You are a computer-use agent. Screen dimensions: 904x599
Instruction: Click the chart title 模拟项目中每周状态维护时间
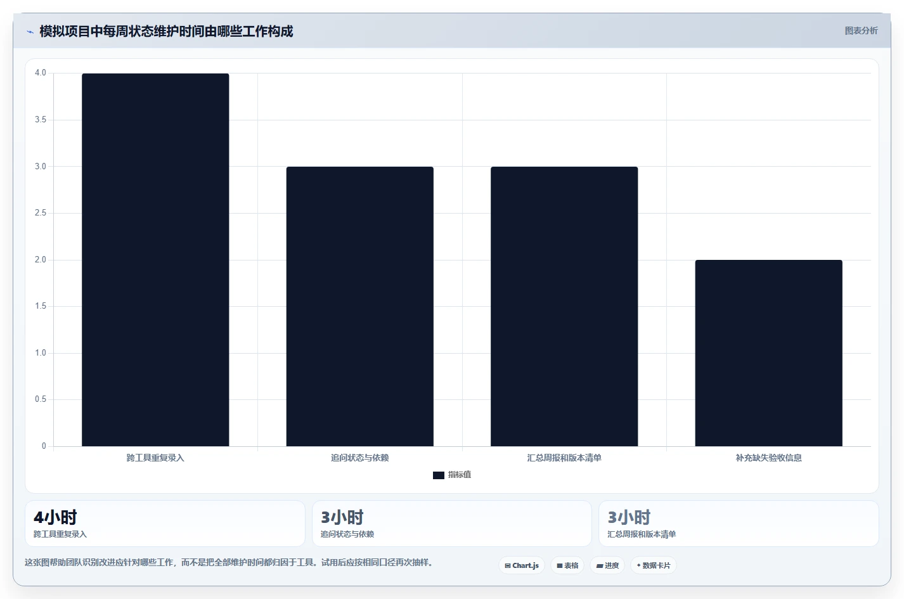click(166, 32)
